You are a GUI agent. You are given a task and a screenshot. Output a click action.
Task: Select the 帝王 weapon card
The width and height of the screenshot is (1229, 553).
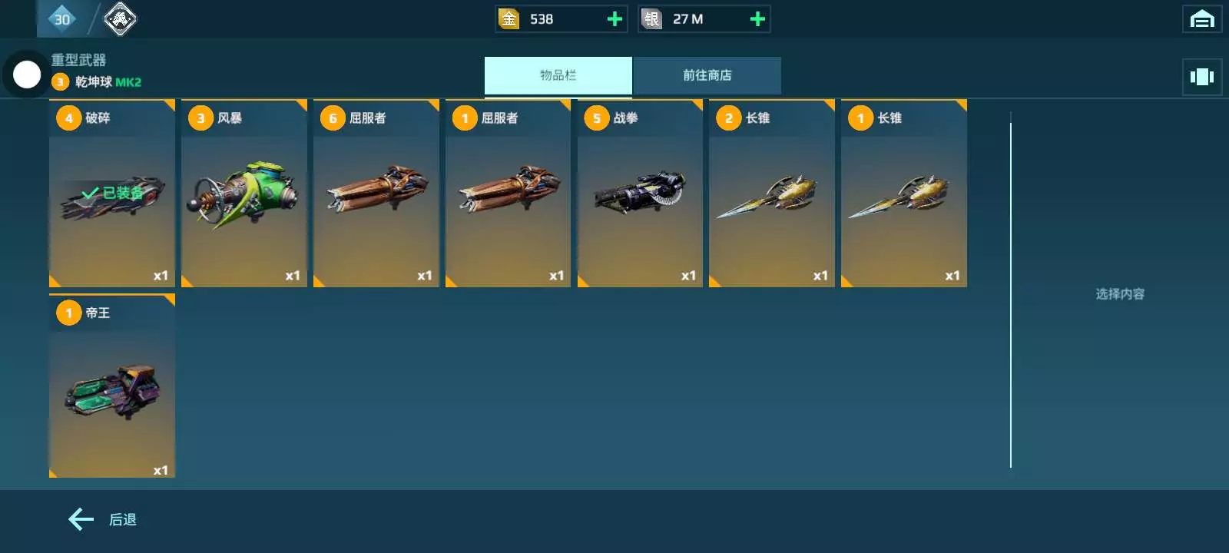[x=112, y=386]
